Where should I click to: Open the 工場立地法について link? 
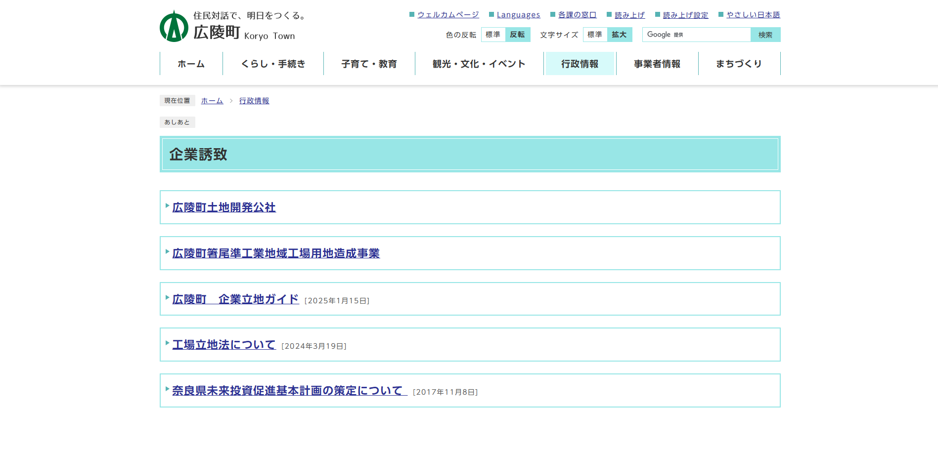[224, 345]
